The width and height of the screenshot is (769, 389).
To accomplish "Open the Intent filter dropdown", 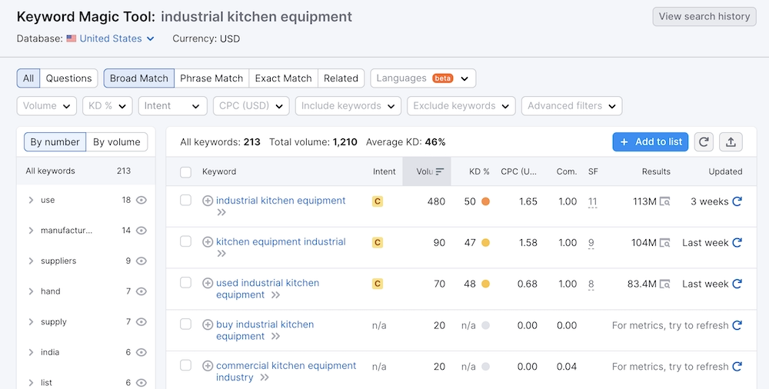I will (x=172, y=106).
